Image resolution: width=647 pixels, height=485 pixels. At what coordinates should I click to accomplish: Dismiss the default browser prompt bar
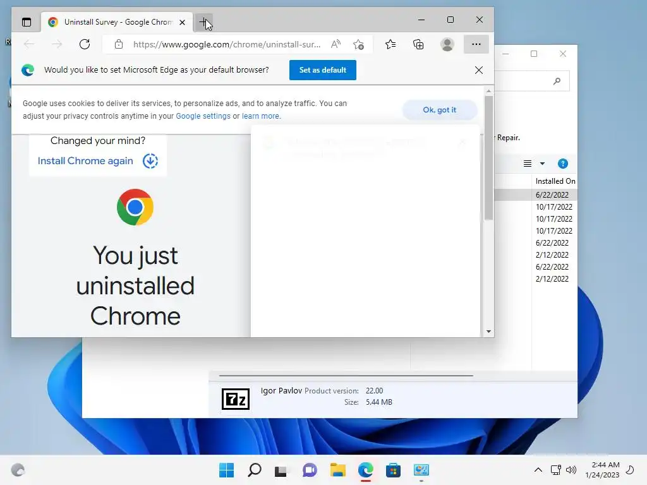[x=479, y=70]
